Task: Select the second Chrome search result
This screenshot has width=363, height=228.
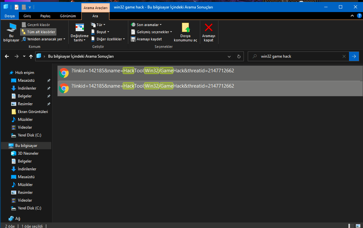Action: click(210, 88)
